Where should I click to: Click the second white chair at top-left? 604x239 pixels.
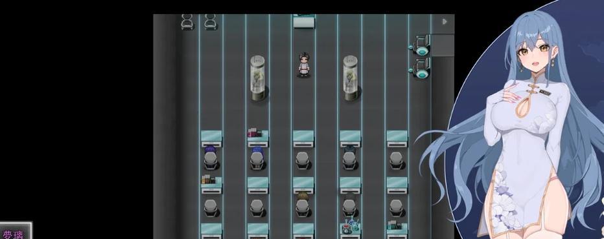pyautogui.click(x=211, y=22)
